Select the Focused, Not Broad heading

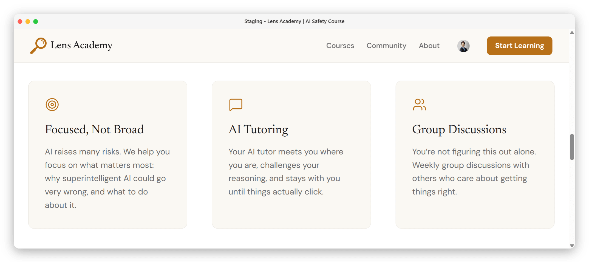(94, 129)
